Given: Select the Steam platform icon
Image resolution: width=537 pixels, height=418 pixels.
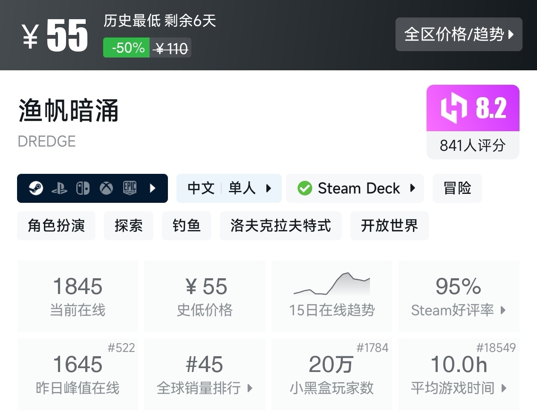Looking at the screenshot, I should (36, 188).
